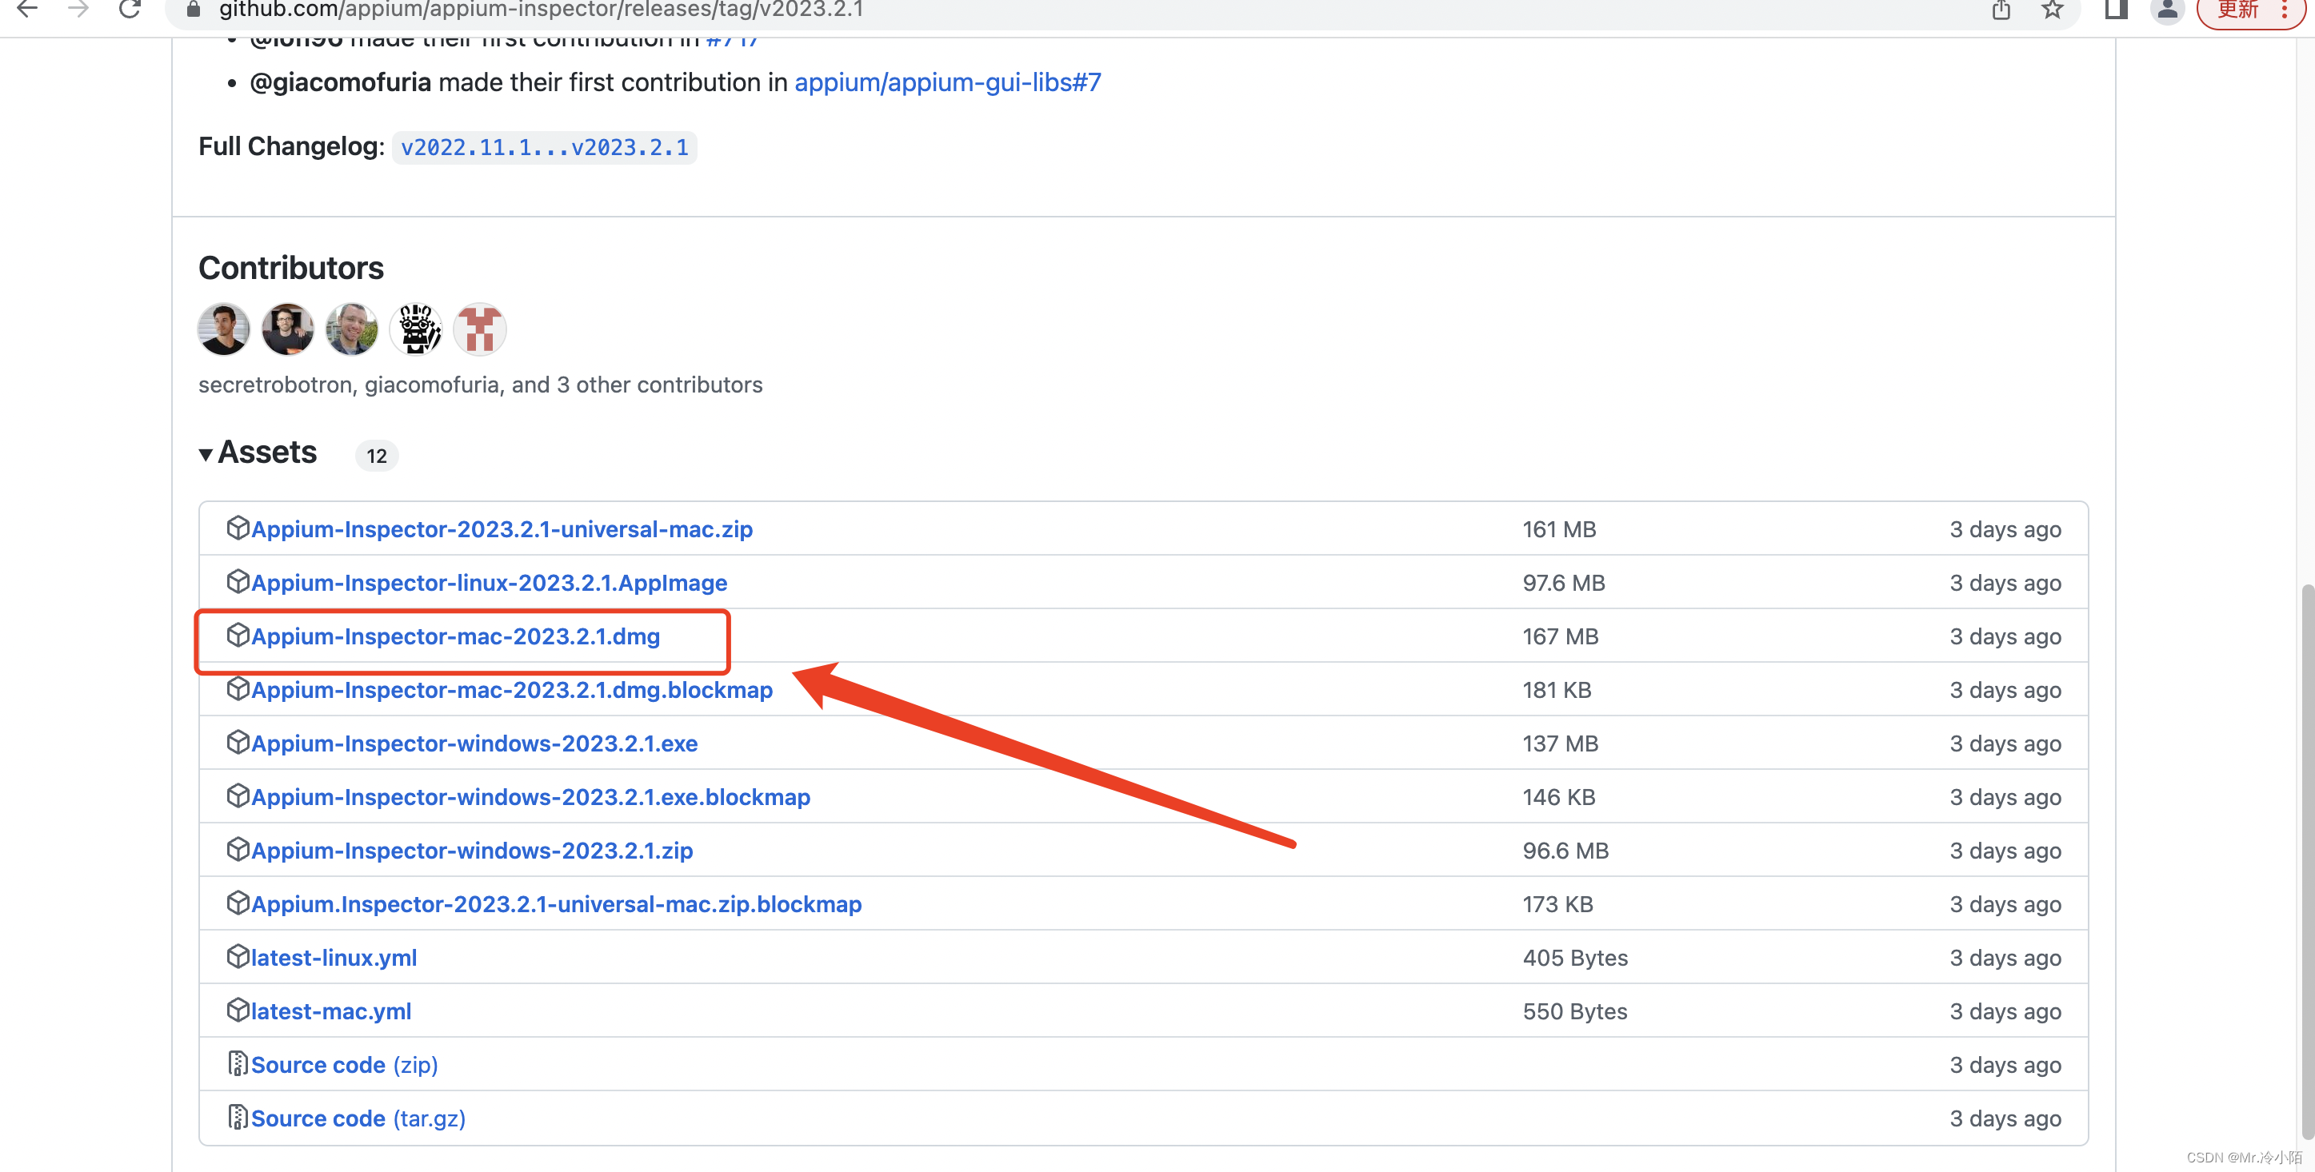
Task: Click package icon beside universal-mac.zip.blockmap
Action: pyautogui.click(x=238, y=902)
